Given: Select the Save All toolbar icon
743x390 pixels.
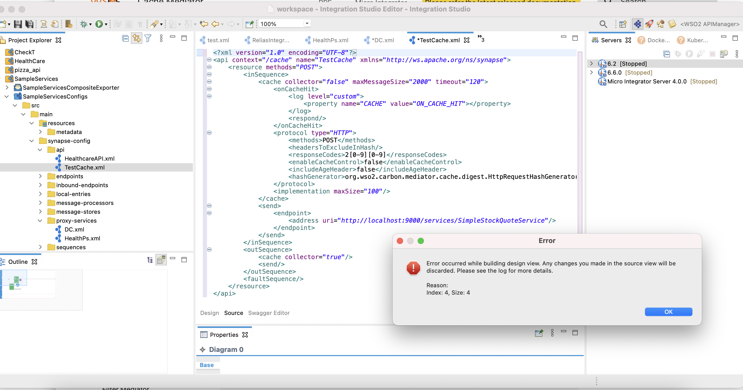Looking at the screenshot, I should [29, 24].
